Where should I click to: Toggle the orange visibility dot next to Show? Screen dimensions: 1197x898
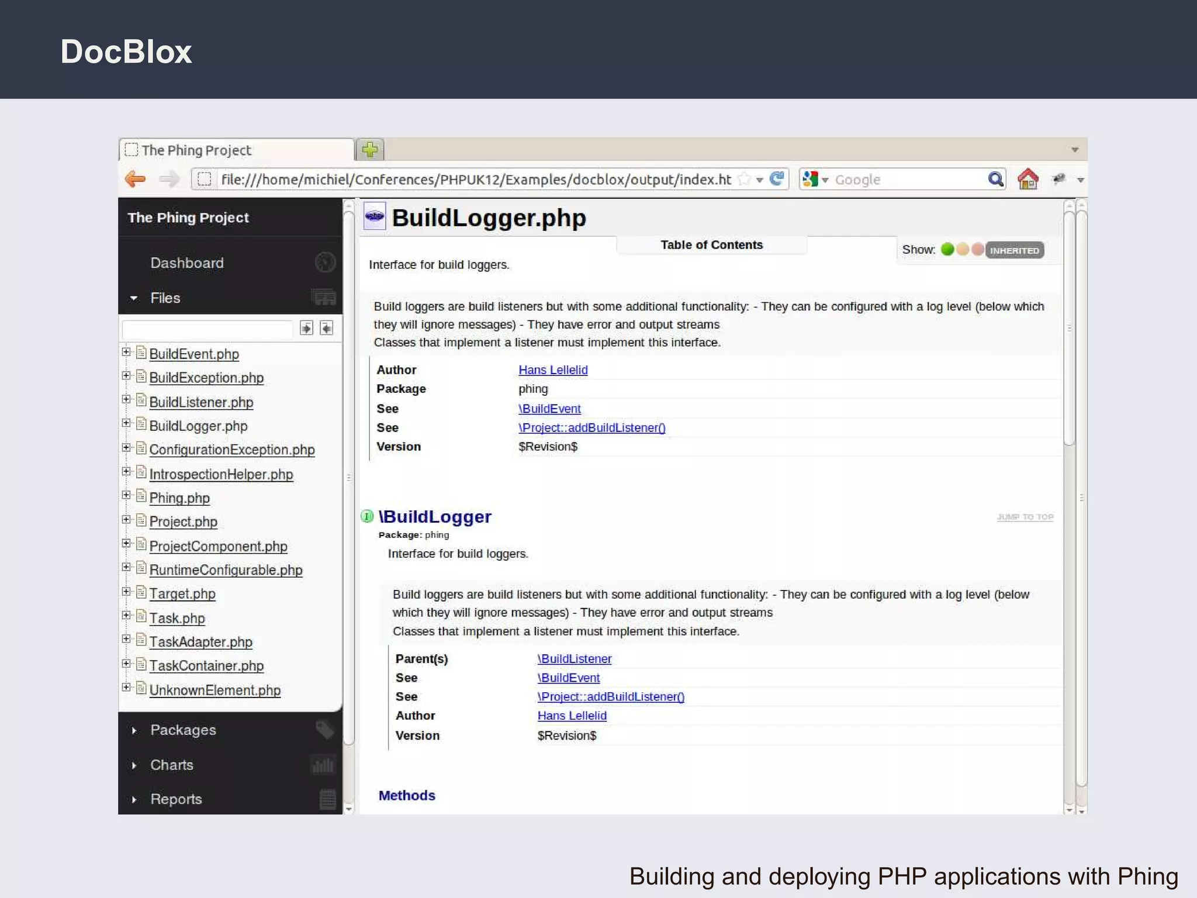963,250
